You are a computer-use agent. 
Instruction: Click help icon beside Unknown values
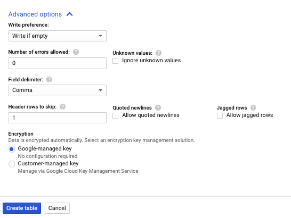(x=158, y=53)
